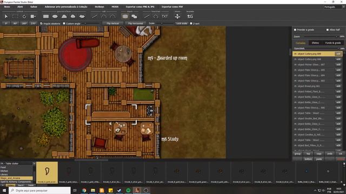Viewport: 346px width, 194px height.
Task: Choose the multiple objects scatter tool
Action: pyautogui.click(x=134, y=17)
